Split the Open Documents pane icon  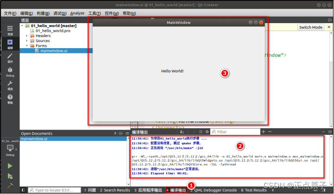click(121, 133)
